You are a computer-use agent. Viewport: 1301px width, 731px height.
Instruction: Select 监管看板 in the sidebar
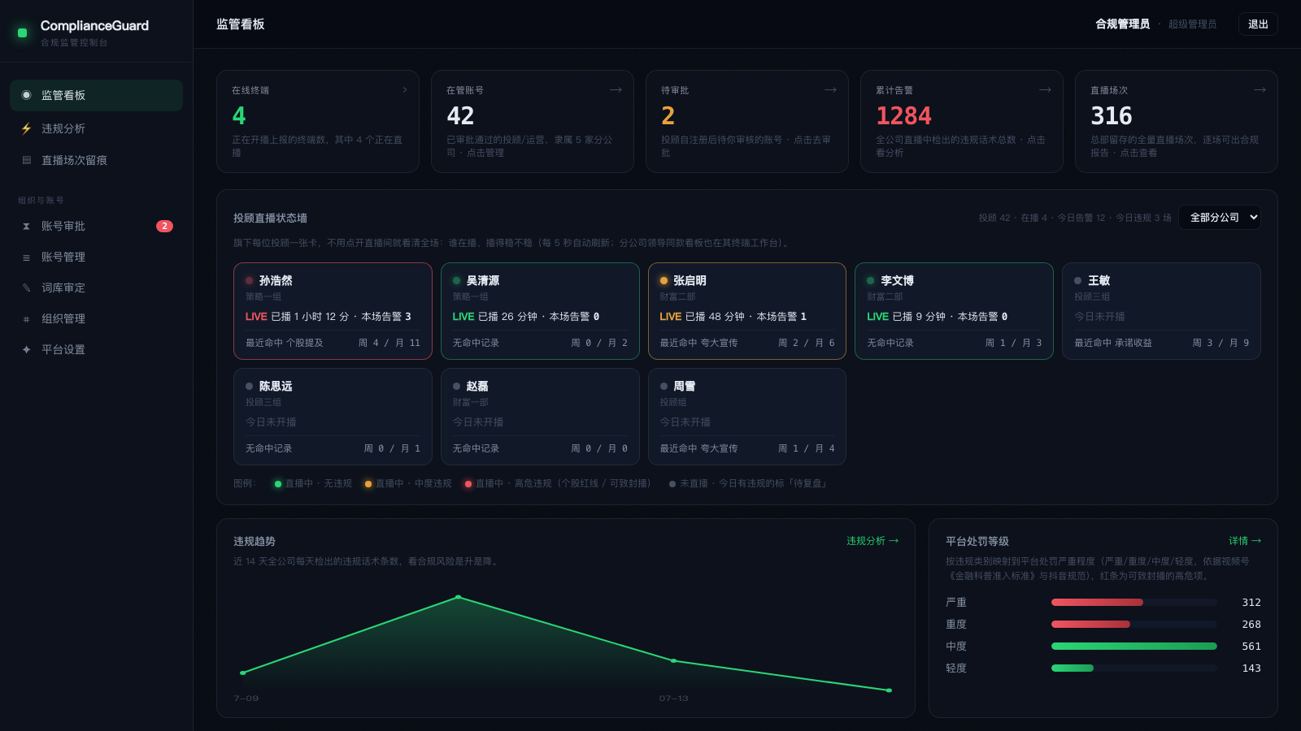96,95
